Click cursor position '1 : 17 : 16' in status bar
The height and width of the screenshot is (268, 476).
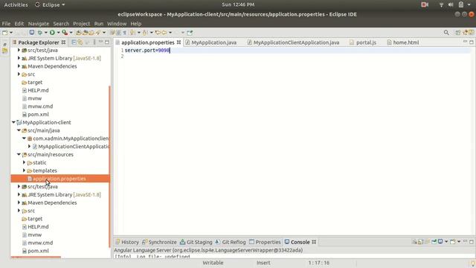tap(319, 263)
